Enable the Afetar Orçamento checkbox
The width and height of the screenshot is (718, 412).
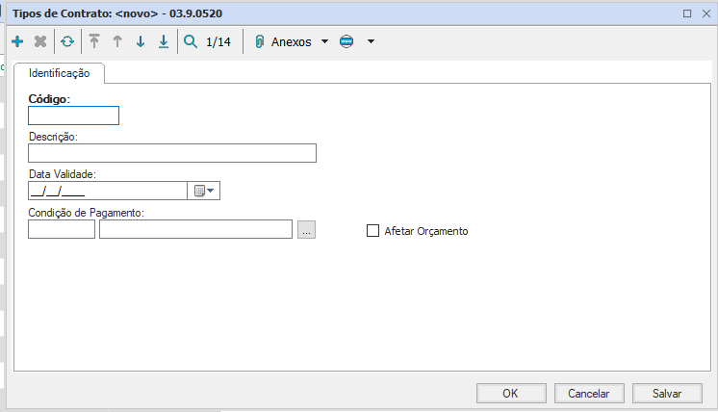click(373, 231)
